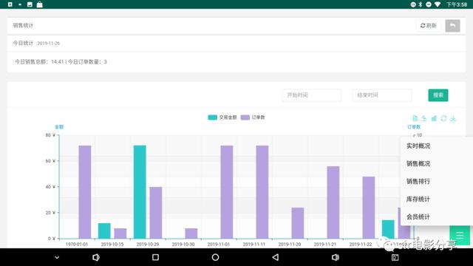Switch chart to bar view
Viewport: 473px width, 266px height.
pos(434,118)
